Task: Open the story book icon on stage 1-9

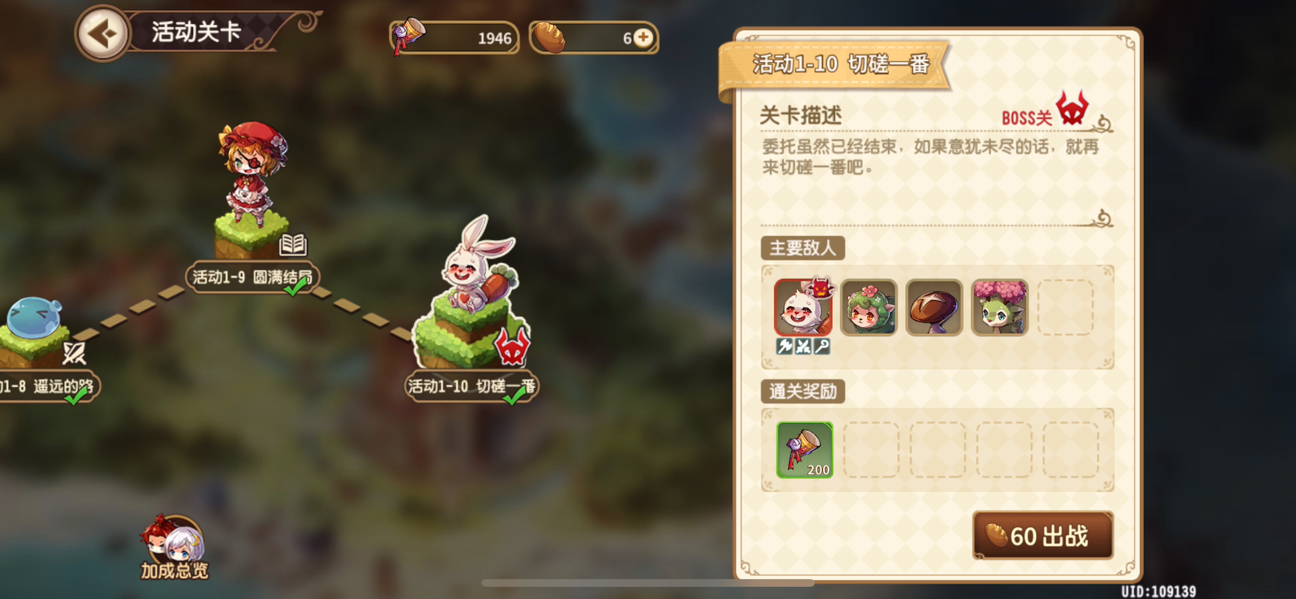Action: point(293,244)
